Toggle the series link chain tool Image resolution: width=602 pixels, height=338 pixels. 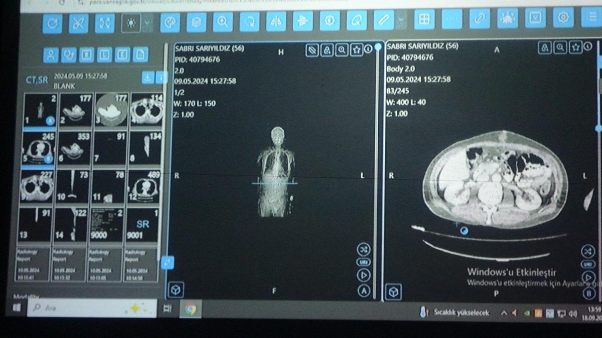pyautogui.click(x=480, y=19)
